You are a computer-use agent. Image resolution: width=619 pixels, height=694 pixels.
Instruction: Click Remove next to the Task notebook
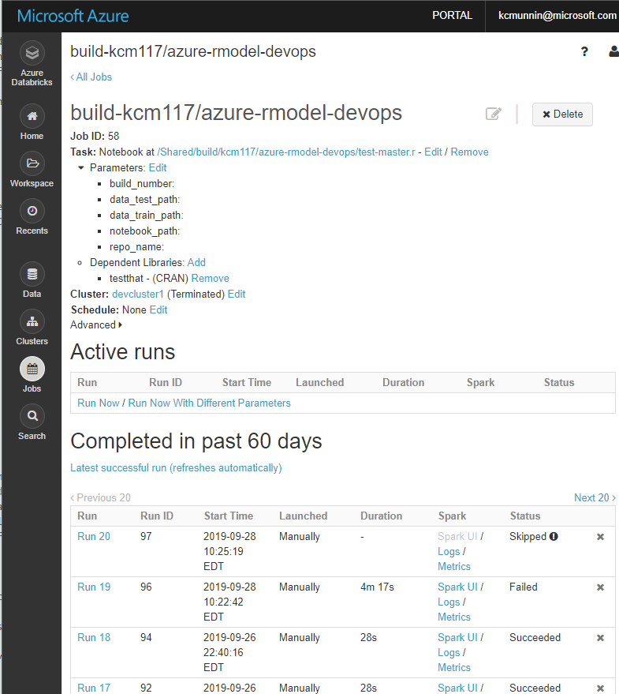[469, 152]
